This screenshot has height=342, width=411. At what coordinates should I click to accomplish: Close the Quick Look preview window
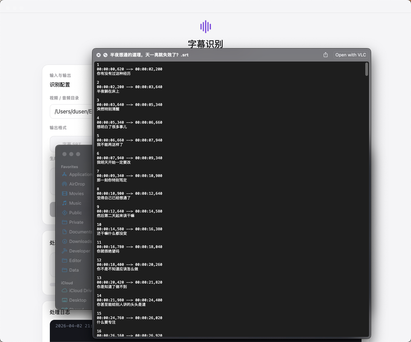pyautogui.click(x=99, y=55)
